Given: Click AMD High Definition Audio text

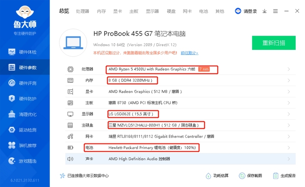Looking at the screenshot, I should [x=139, y=159].
